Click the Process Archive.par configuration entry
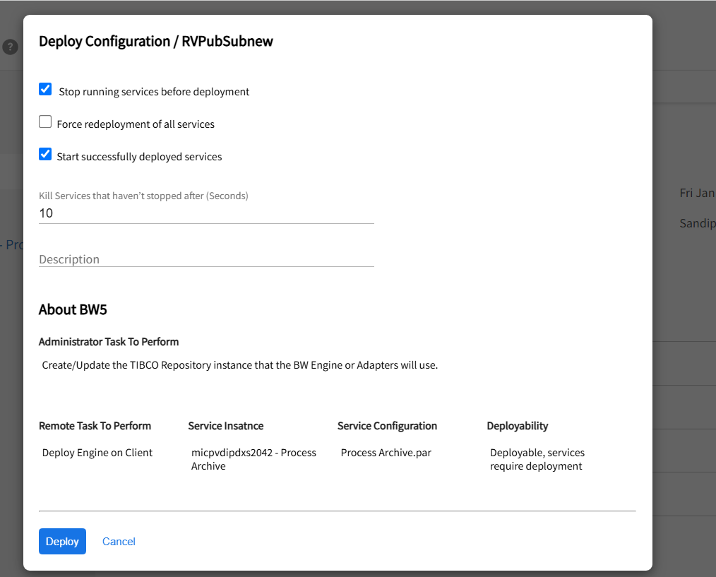This screenshot has width=716, height=577. click(386, 453)
